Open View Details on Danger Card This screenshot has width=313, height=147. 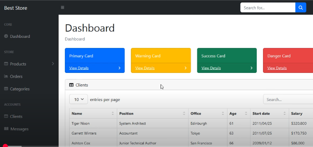277,68
